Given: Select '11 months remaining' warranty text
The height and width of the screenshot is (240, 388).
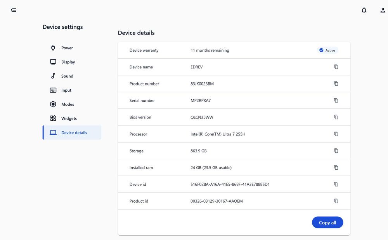Looking at the screenshot, I should tap(210, 50).
